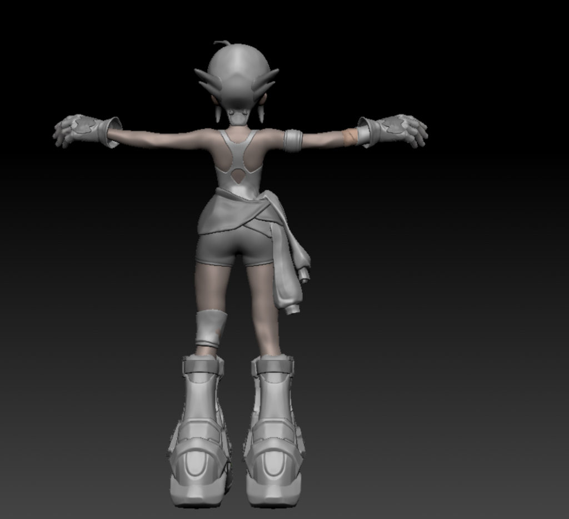Image resolution: width=569 pixels, height=519 pixels.
Task: Select the armband on the upper arm
Action: [293, 140]
